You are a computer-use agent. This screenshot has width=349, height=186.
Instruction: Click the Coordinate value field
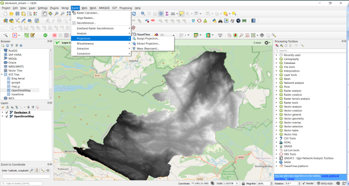pyautogui.click(x=200, y=184)
